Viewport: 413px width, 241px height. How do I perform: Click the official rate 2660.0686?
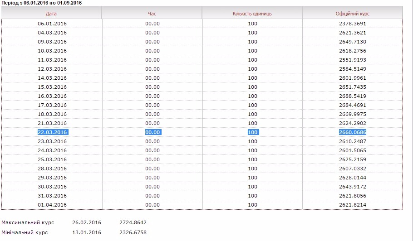(352, 132)
